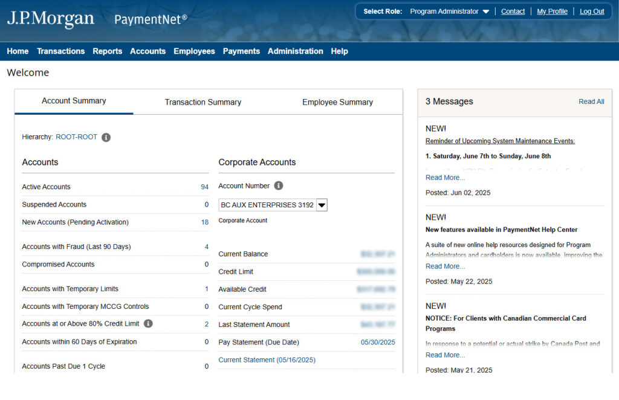Open Current Statement (05/16/2025) link
The width and height of the screenshot is (619, 400).
coord(267,360)
